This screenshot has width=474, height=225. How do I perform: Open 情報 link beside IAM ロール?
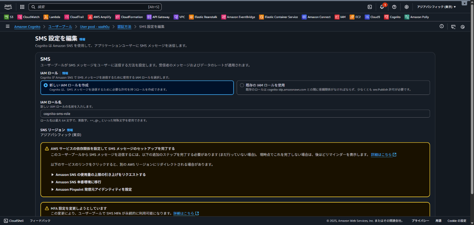pyautogui.click(x=65, y=73)
